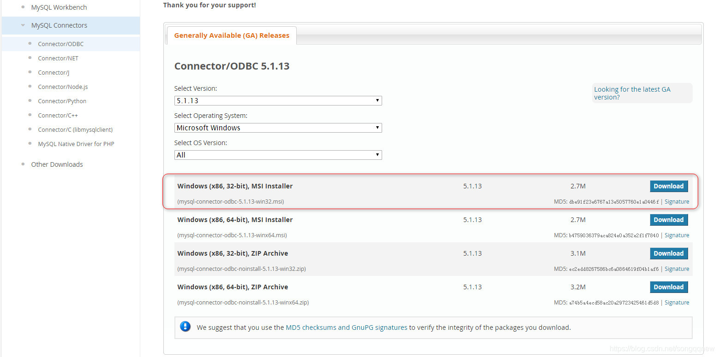Image resolution: width=719 pixels, height=357 pixels.
Task: Click the Windows (x86, 32-bit), MSI Installer title
Action: [x=235, y=186]
